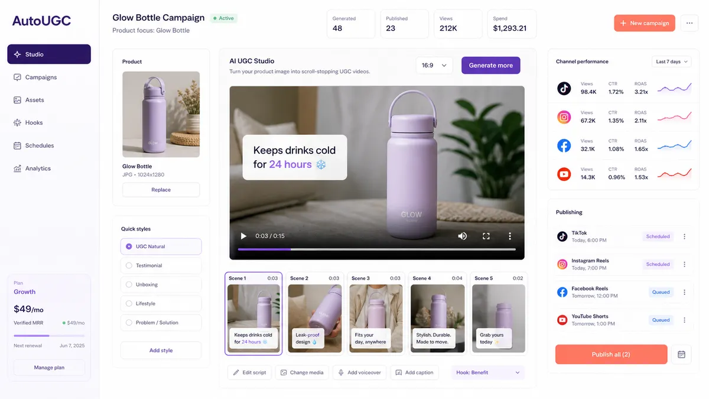The height and width of the screenshot is (399, 709).
Task: Select the Testimonial quick style
Action: pyautogui.click(x=161, y=265)
